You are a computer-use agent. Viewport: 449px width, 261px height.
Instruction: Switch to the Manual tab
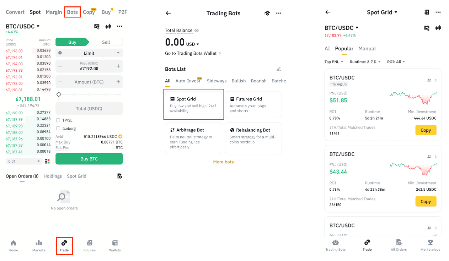point(367,49)
